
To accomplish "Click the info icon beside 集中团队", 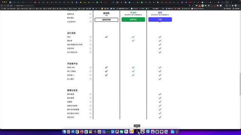I will pos(90,18).
